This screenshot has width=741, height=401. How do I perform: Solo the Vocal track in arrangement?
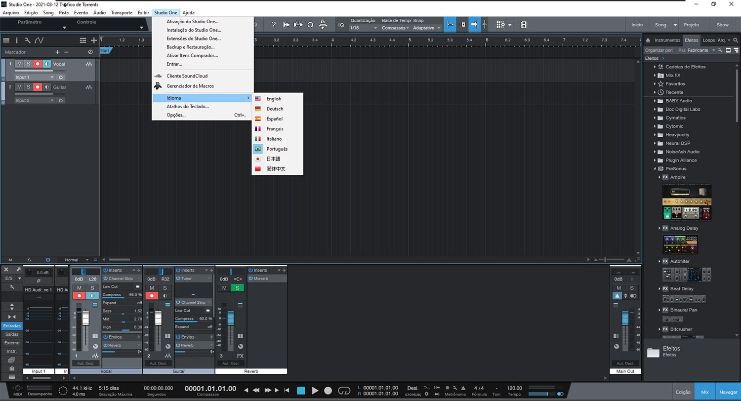[28, 64]
